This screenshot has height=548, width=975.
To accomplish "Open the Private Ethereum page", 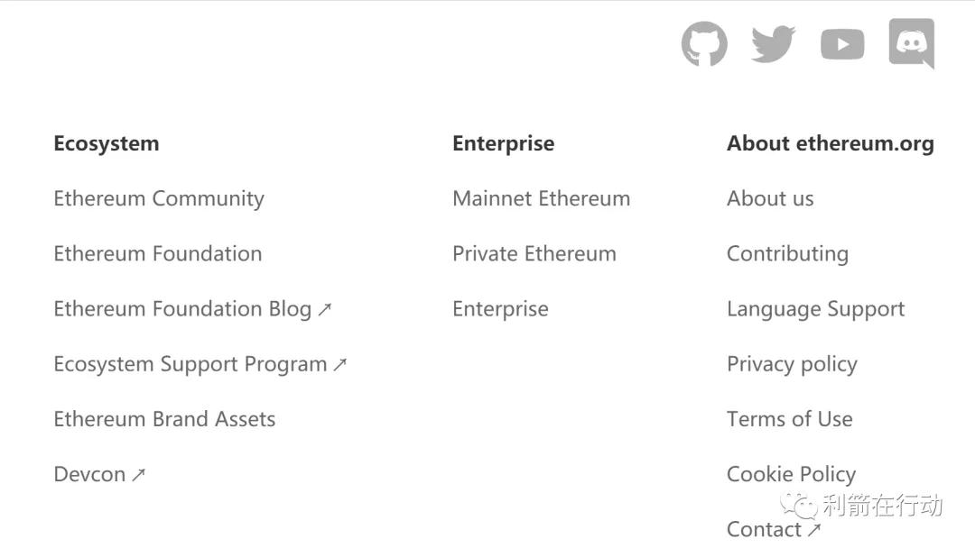I will pyautogui.click(x=534, y=253).
